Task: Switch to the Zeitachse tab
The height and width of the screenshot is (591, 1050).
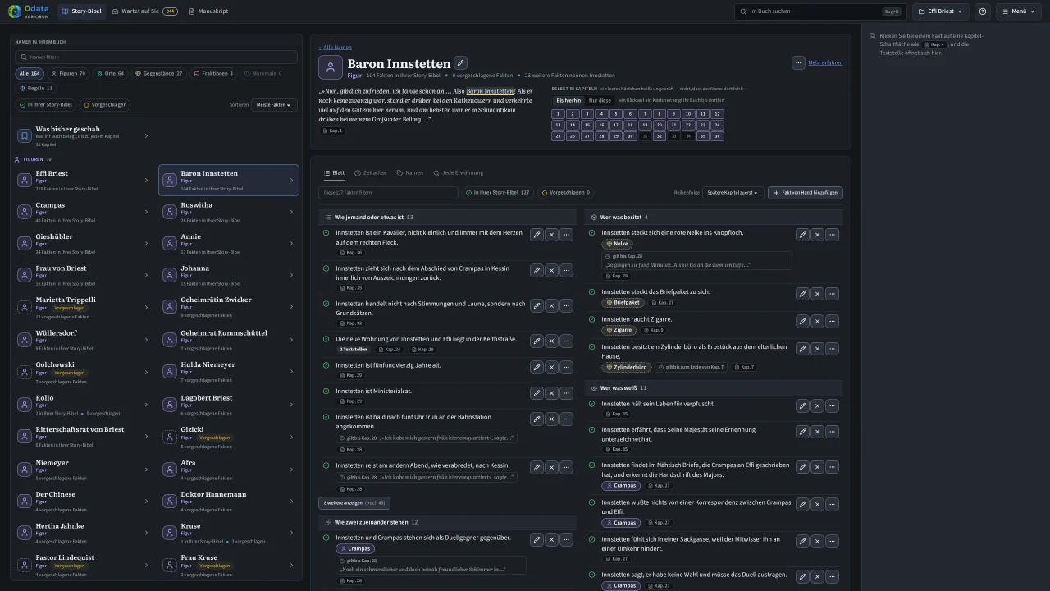Action: (x=370, y=173)
